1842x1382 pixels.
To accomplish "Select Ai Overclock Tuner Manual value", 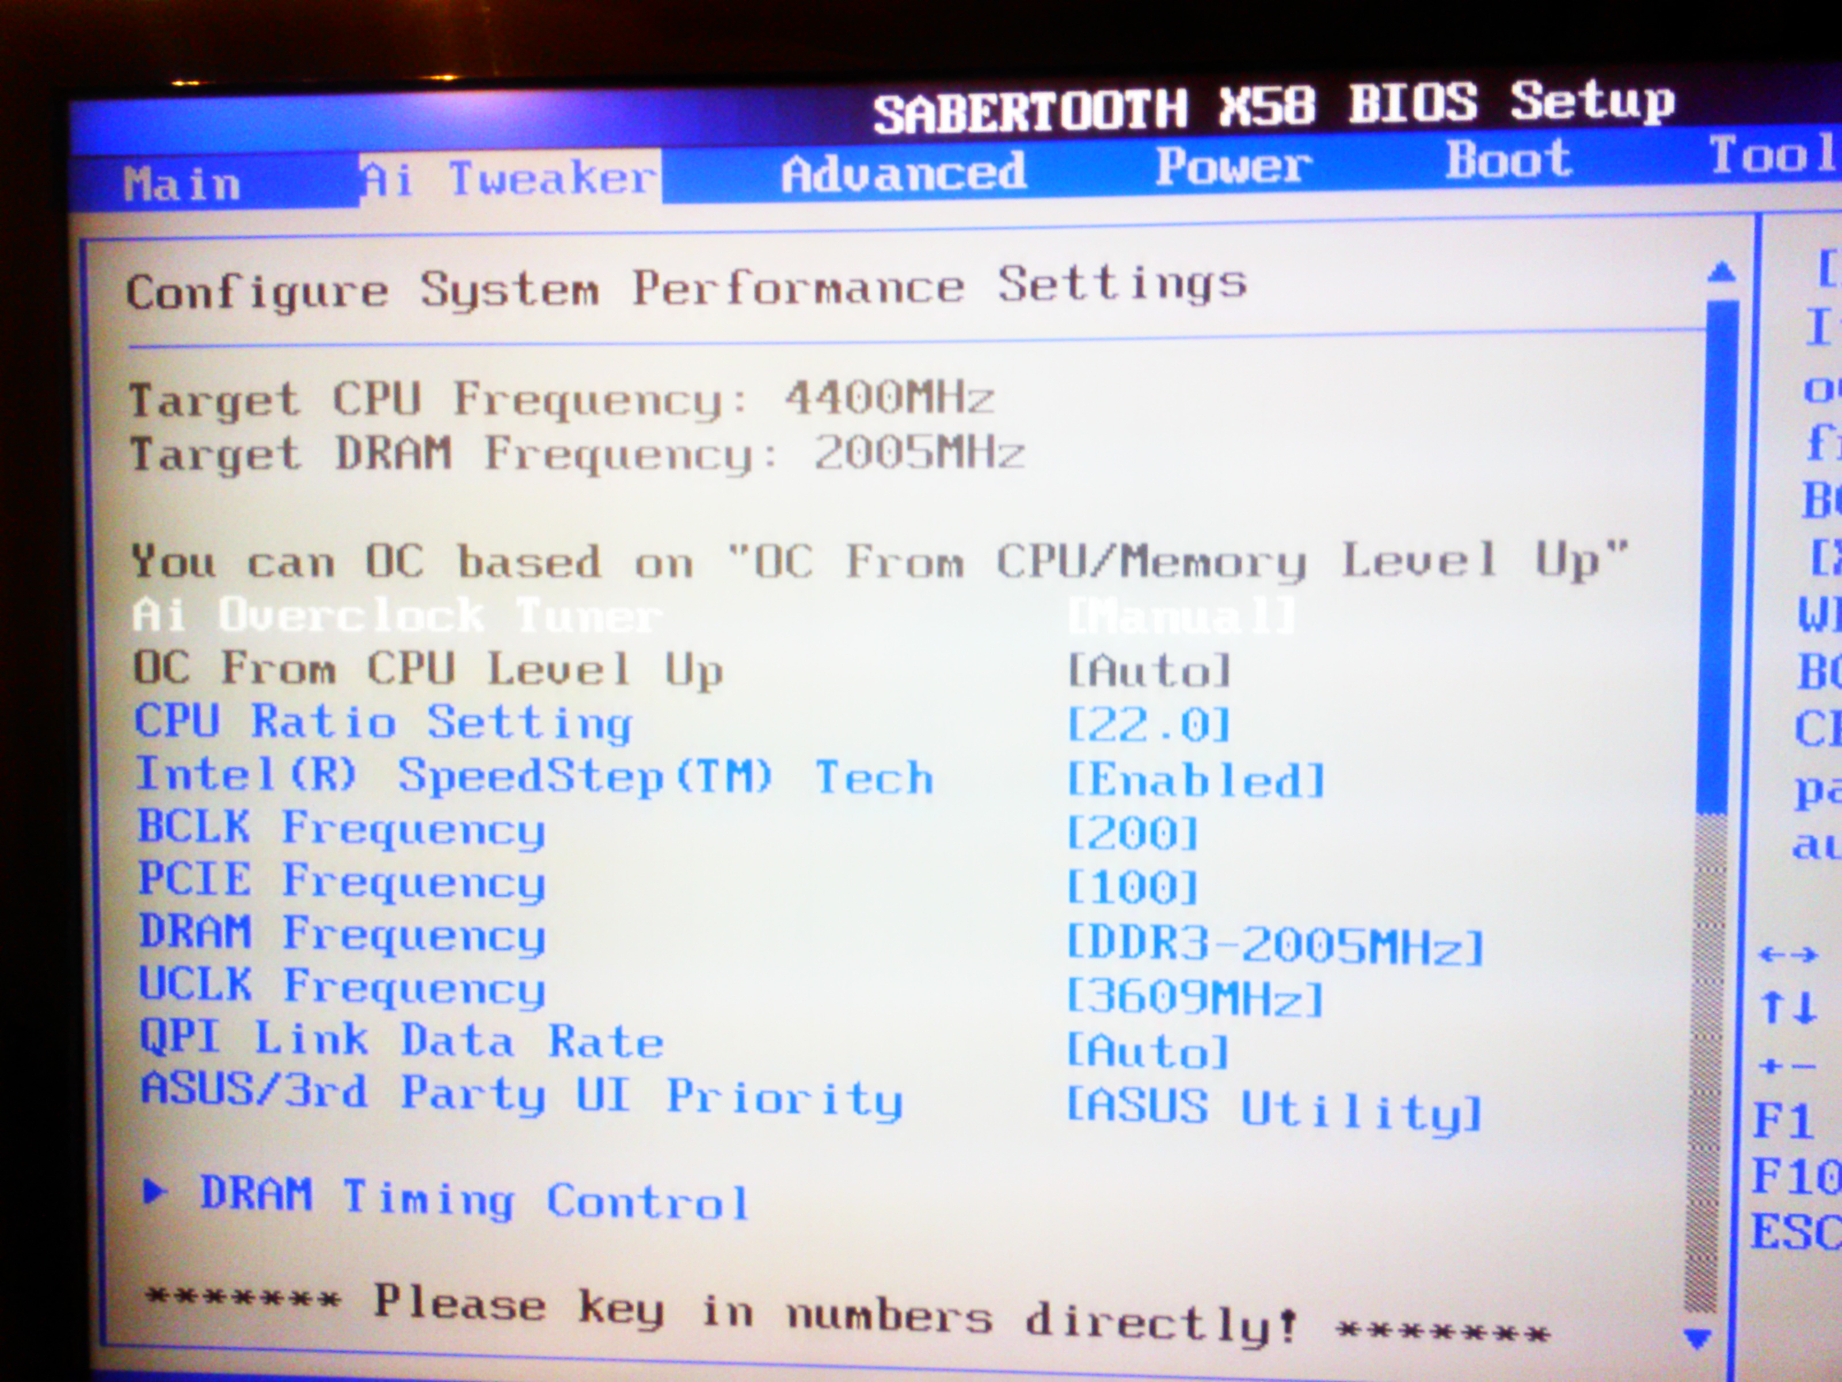I will click(x=1181, y=617).
